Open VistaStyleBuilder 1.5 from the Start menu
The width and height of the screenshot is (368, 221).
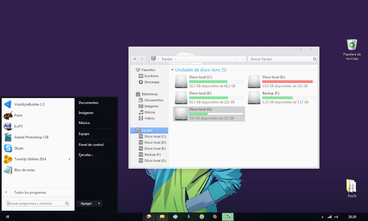click(x=37, y=104)
